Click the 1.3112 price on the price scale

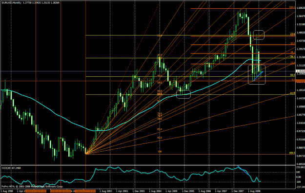point(301,66)
